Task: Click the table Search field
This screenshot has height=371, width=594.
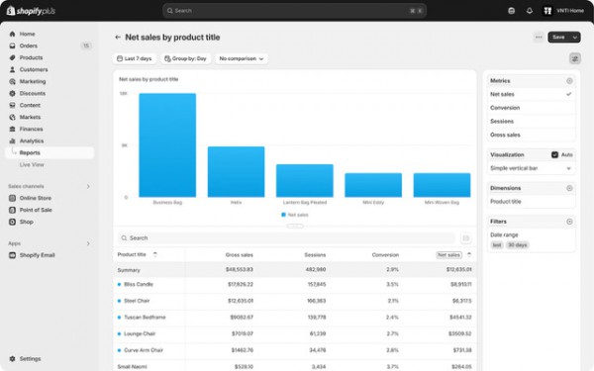Action: (287, 238)
